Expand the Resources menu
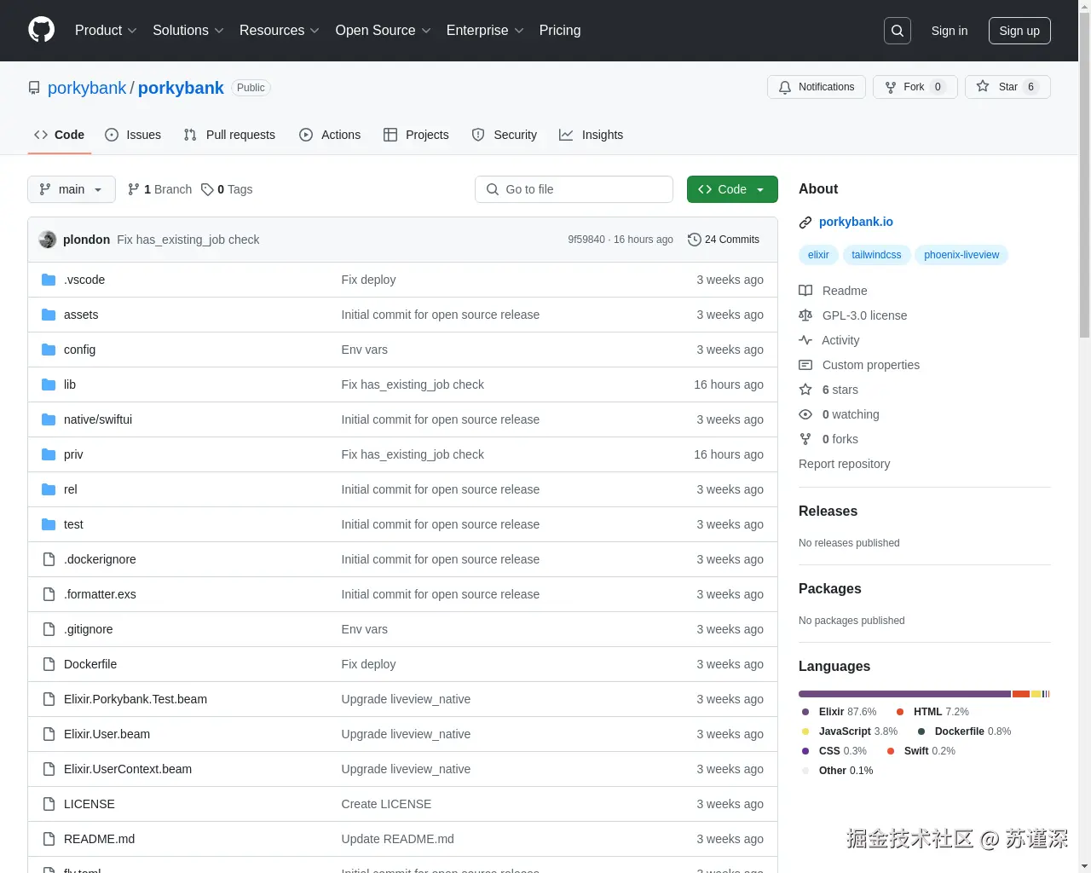The height and width of the screenshot is (873, 1091). 280,31
